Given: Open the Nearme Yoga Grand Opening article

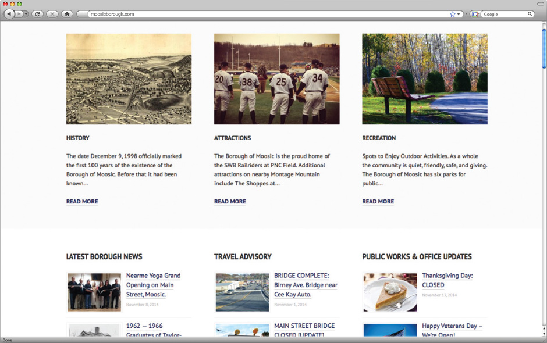Looking at the screenshot, I should [x=153, y=285].
